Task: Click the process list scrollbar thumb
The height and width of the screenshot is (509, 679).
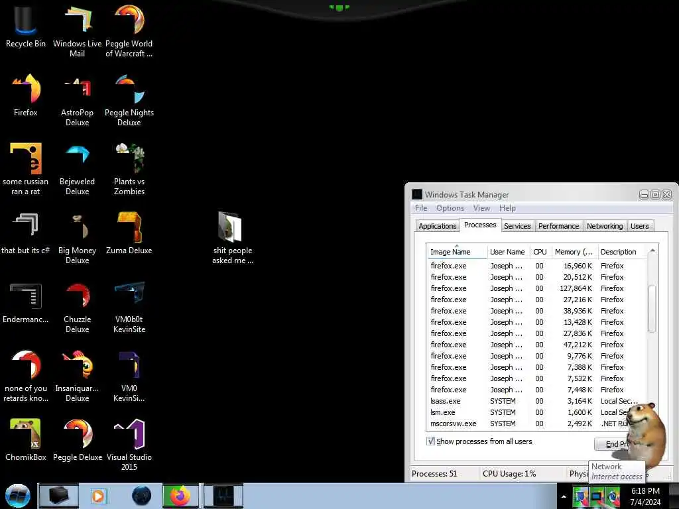Action: [x=652, y=309]
